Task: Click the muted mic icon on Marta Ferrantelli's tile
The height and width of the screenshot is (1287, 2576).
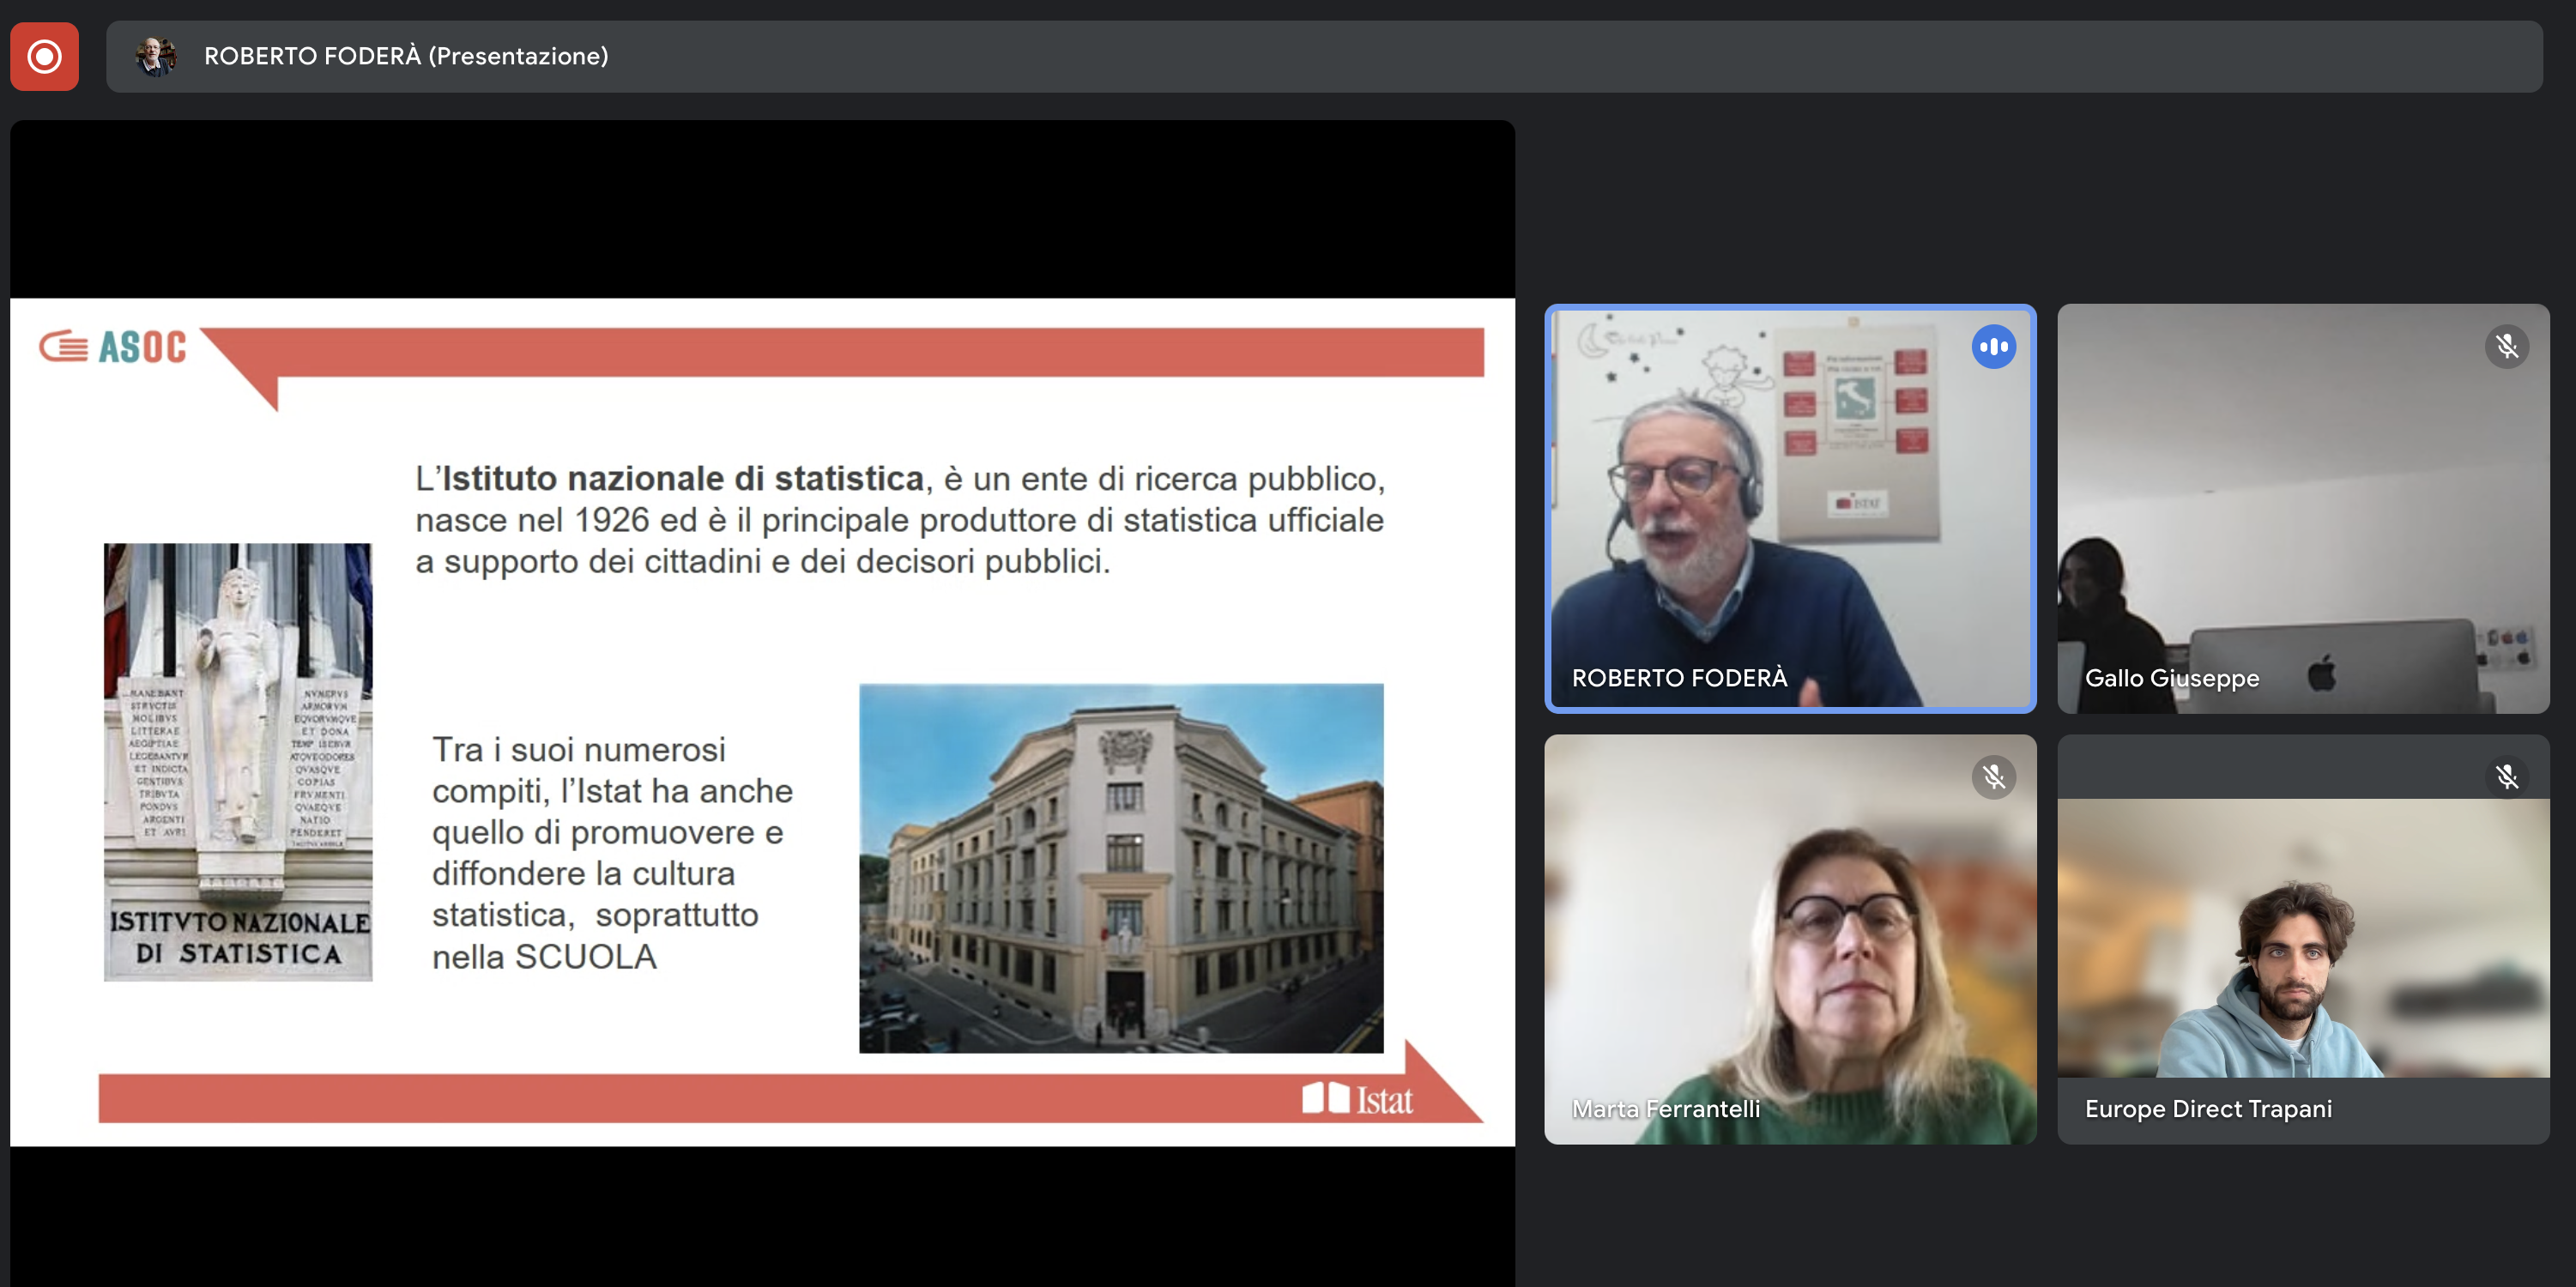Action: click(1993, 777)
